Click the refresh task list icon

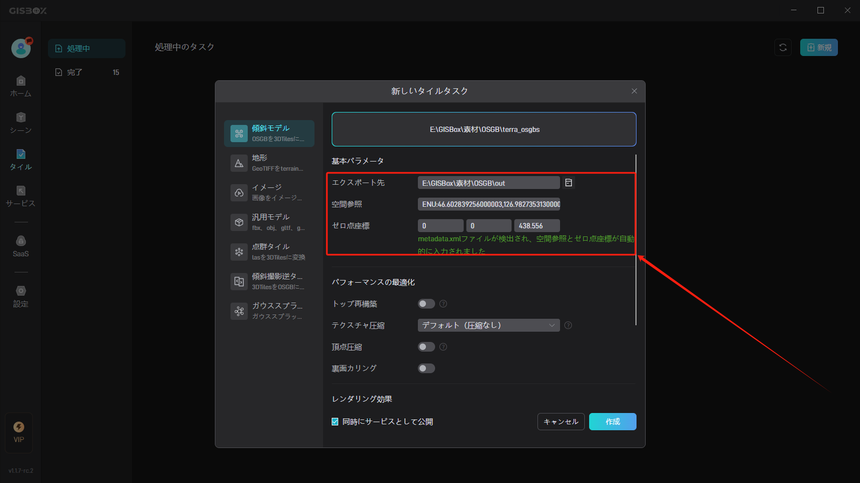click(x=782, y=47)
